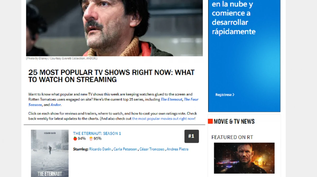317x177 pixels.
Task: Open the most popular movies link
Action: click(x=164, y=119)
